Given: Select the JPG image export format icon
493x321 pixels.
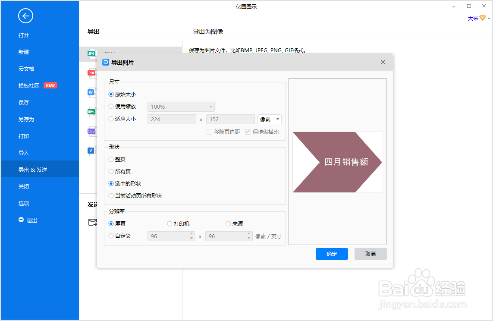Looking at the screenshot, I should [91, 53].
